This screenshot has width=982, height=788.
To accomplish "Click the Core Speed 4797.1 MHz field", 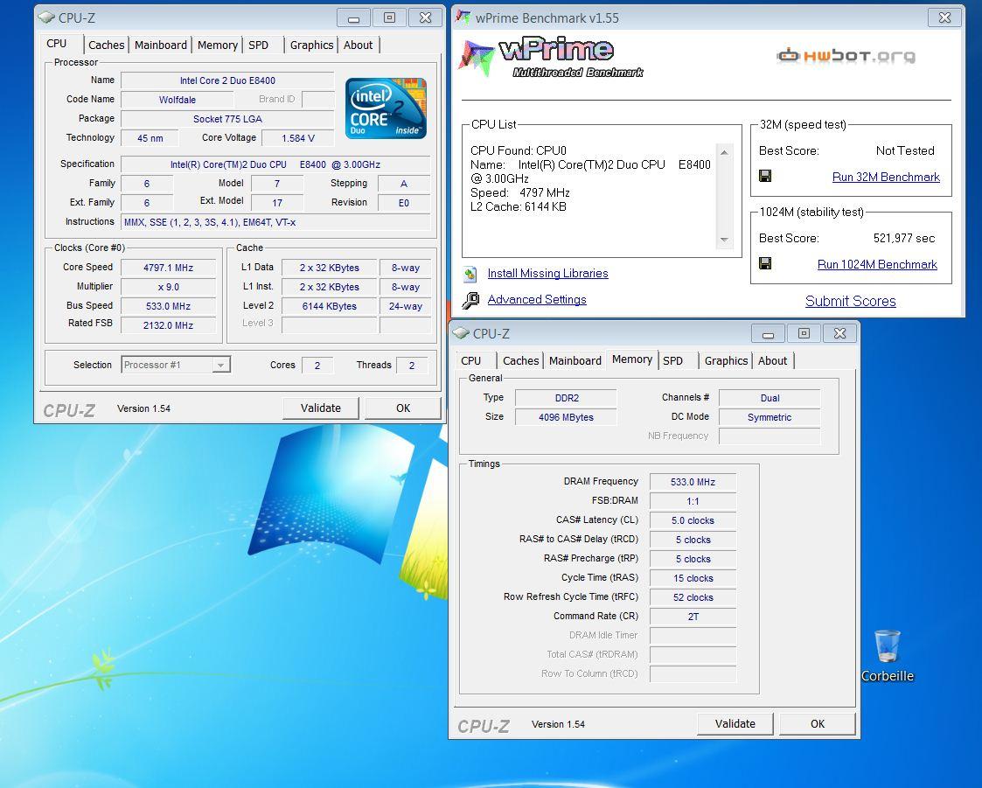I will point(169,268).
